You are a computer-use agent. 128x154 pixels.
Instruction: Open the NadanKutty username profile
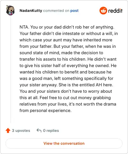(31, 11)
